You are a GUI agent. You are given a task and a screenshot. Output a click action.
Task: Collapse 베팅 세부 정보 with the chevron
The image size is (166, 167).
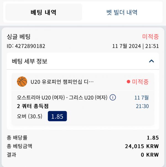[x=151, y=61]
